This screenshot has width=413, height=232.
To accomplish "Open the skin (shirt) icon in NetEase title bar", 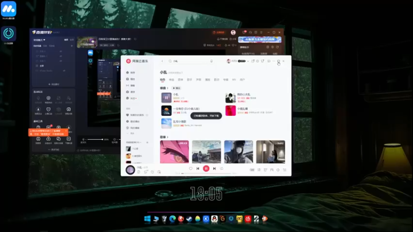I will point(263,61).
